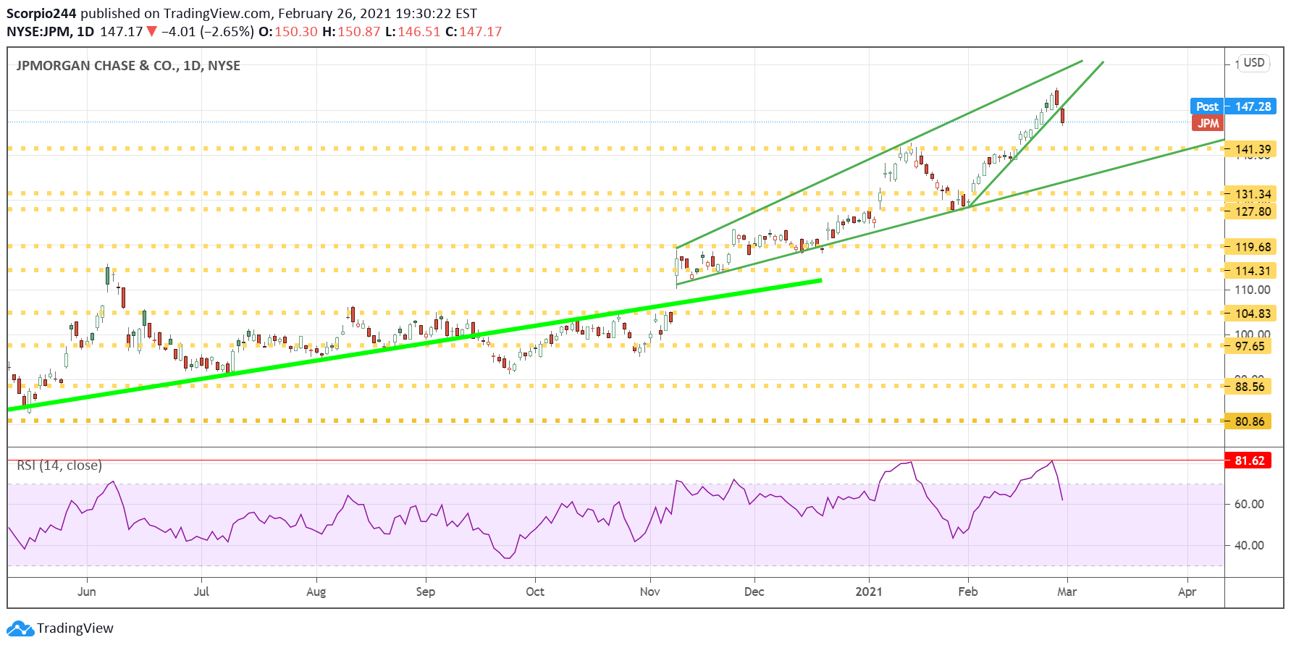Click the Feb label on time axis
1291x648 pixels.
pyautogui.click(x=968, y=592)
